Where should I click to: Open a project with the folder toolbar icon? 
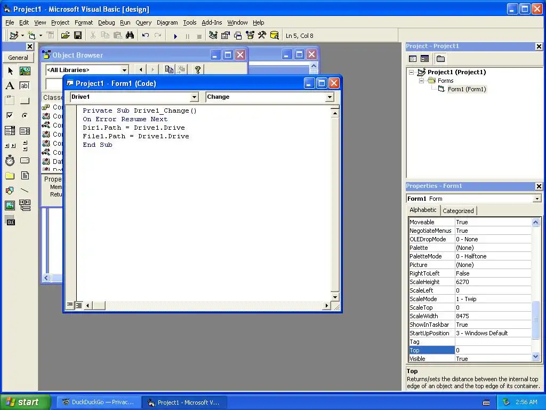pyautogui.click(x=65, y=35)
